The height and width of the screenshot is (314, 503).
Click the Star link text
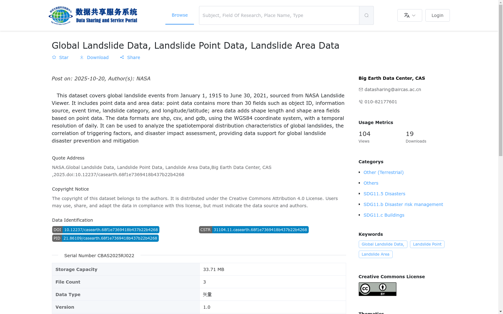tap(64, 57)
